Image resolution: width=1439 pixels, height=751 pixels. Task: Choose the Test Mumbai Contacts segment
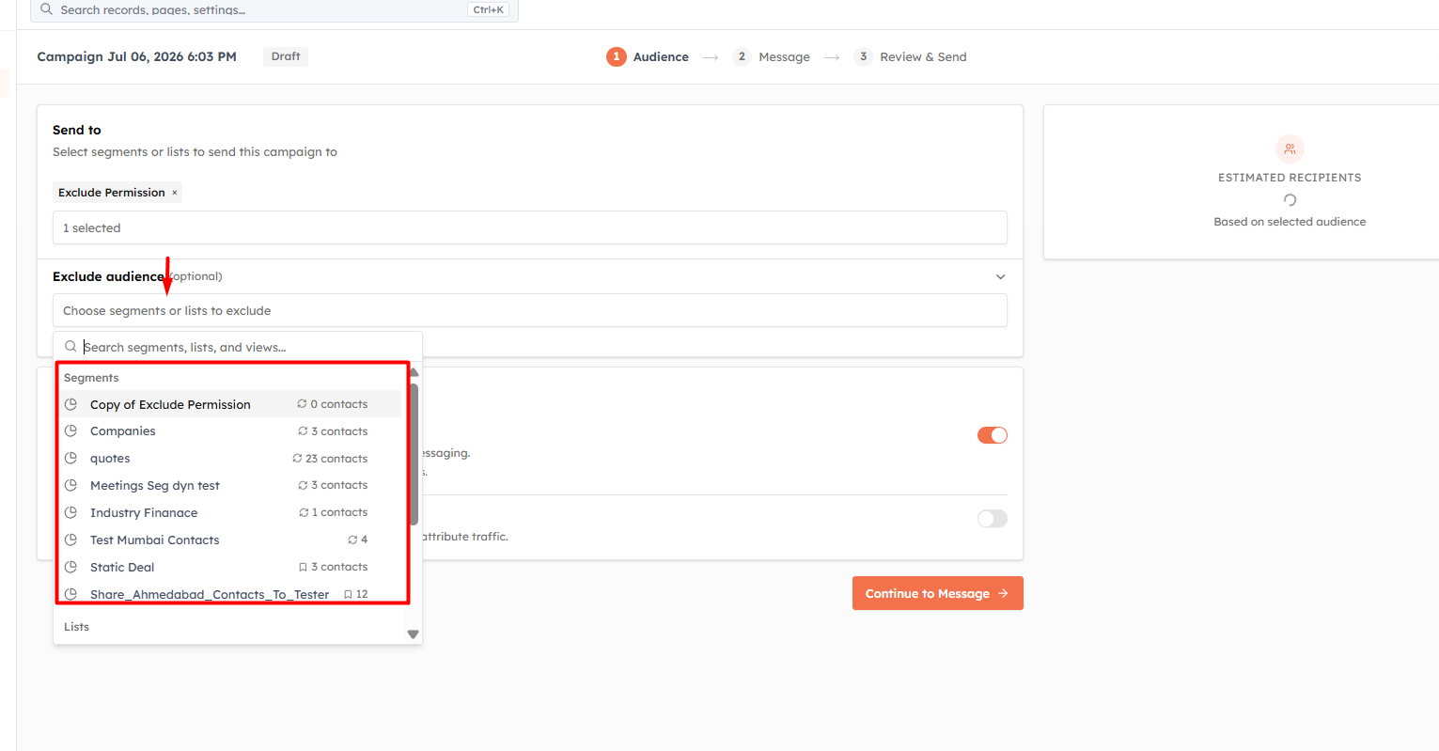pyautogui.click(x=230, y=540)
